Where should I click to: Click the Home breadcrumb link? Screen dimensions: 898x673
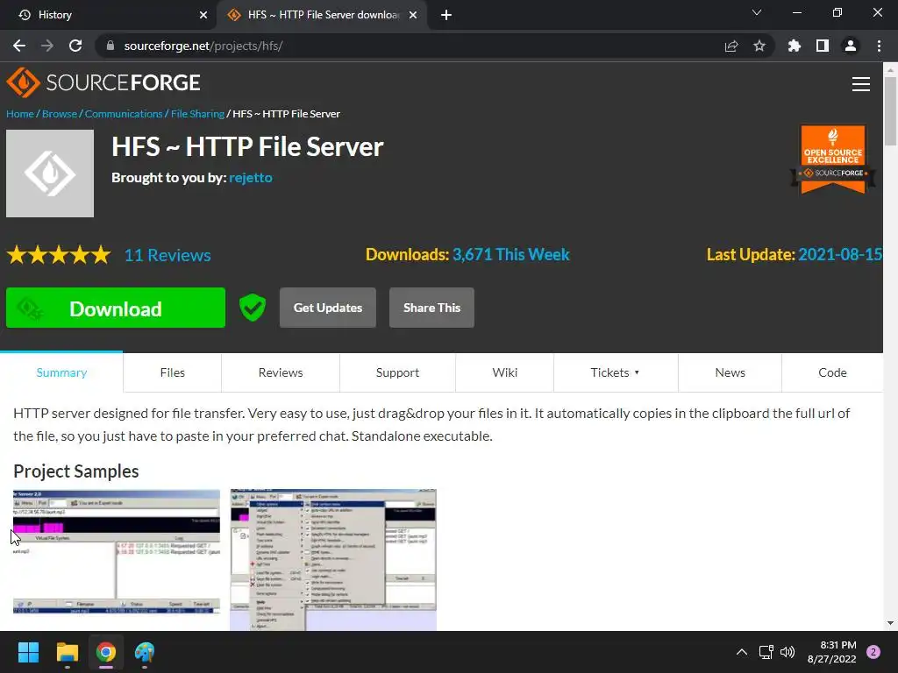(20, 114)
